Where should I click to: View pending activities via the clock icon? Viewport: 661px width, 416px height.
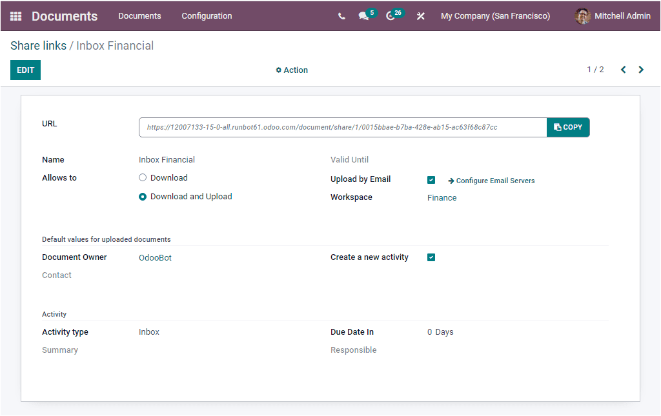point(390,15)
